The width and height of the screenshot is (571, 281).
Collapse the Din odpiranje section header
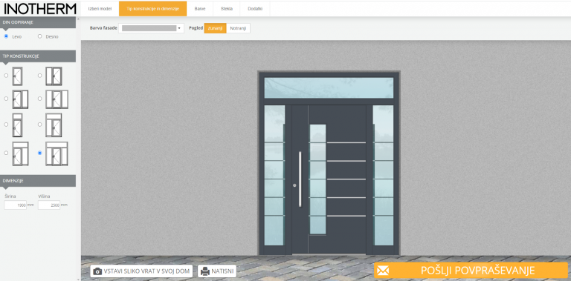[x=38, y=22]
